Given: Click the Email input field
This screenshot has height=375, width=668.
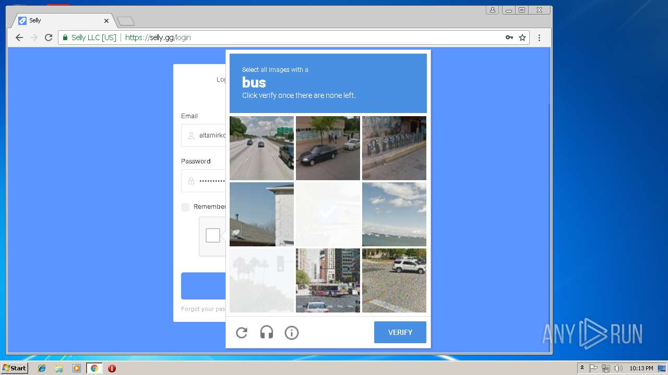Looking at the screenshot, I should pos(204,135).
